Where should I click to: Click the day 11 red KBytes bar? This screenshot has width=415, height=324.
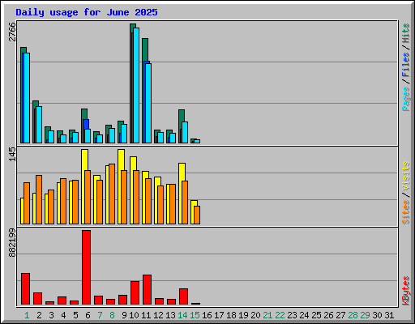click(147, 290)
